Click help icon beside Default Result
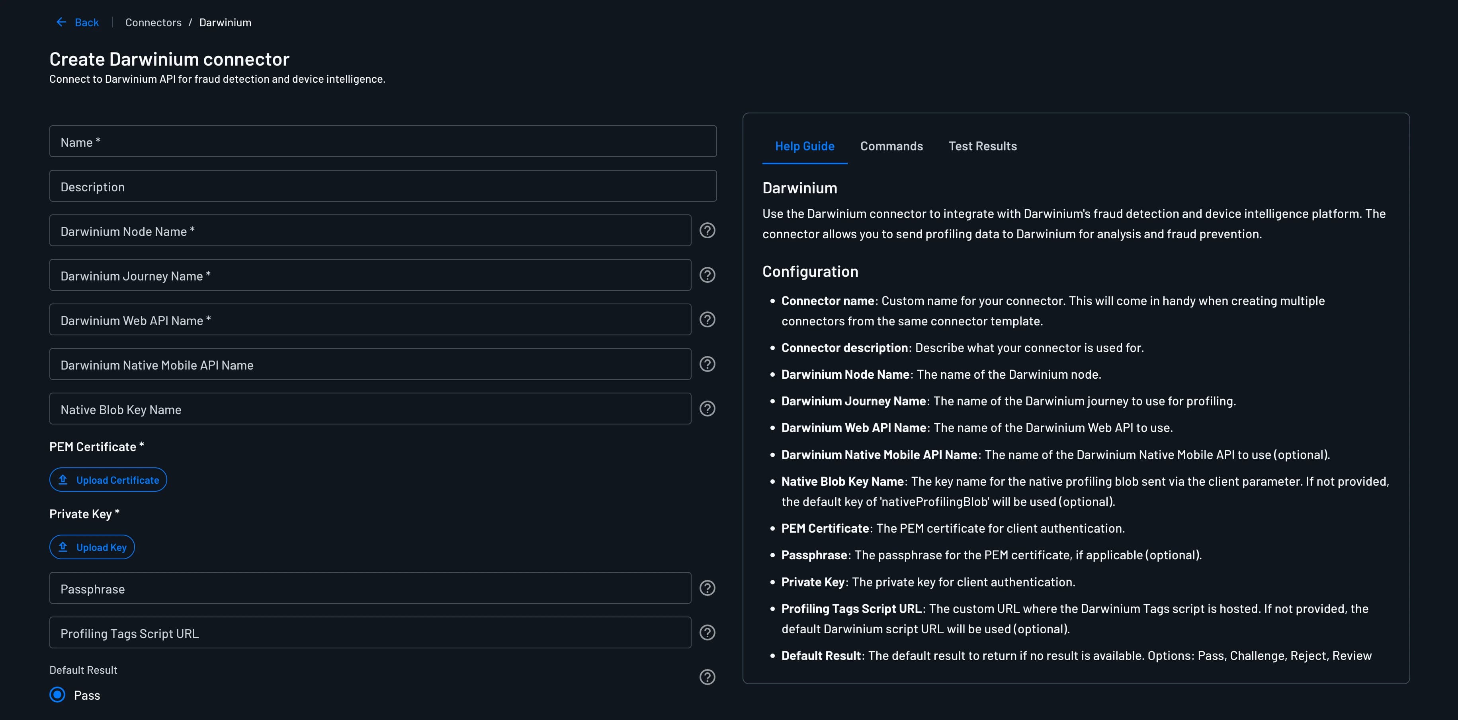Screen dimensions: 1458x720 [707, 677]
